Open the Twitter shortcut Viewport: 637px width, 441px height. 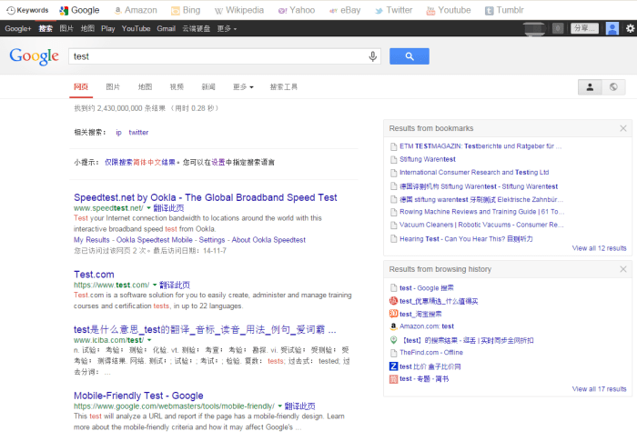394,10
